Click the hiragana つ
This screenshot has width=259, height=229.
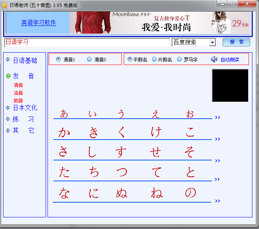(122, 172)
